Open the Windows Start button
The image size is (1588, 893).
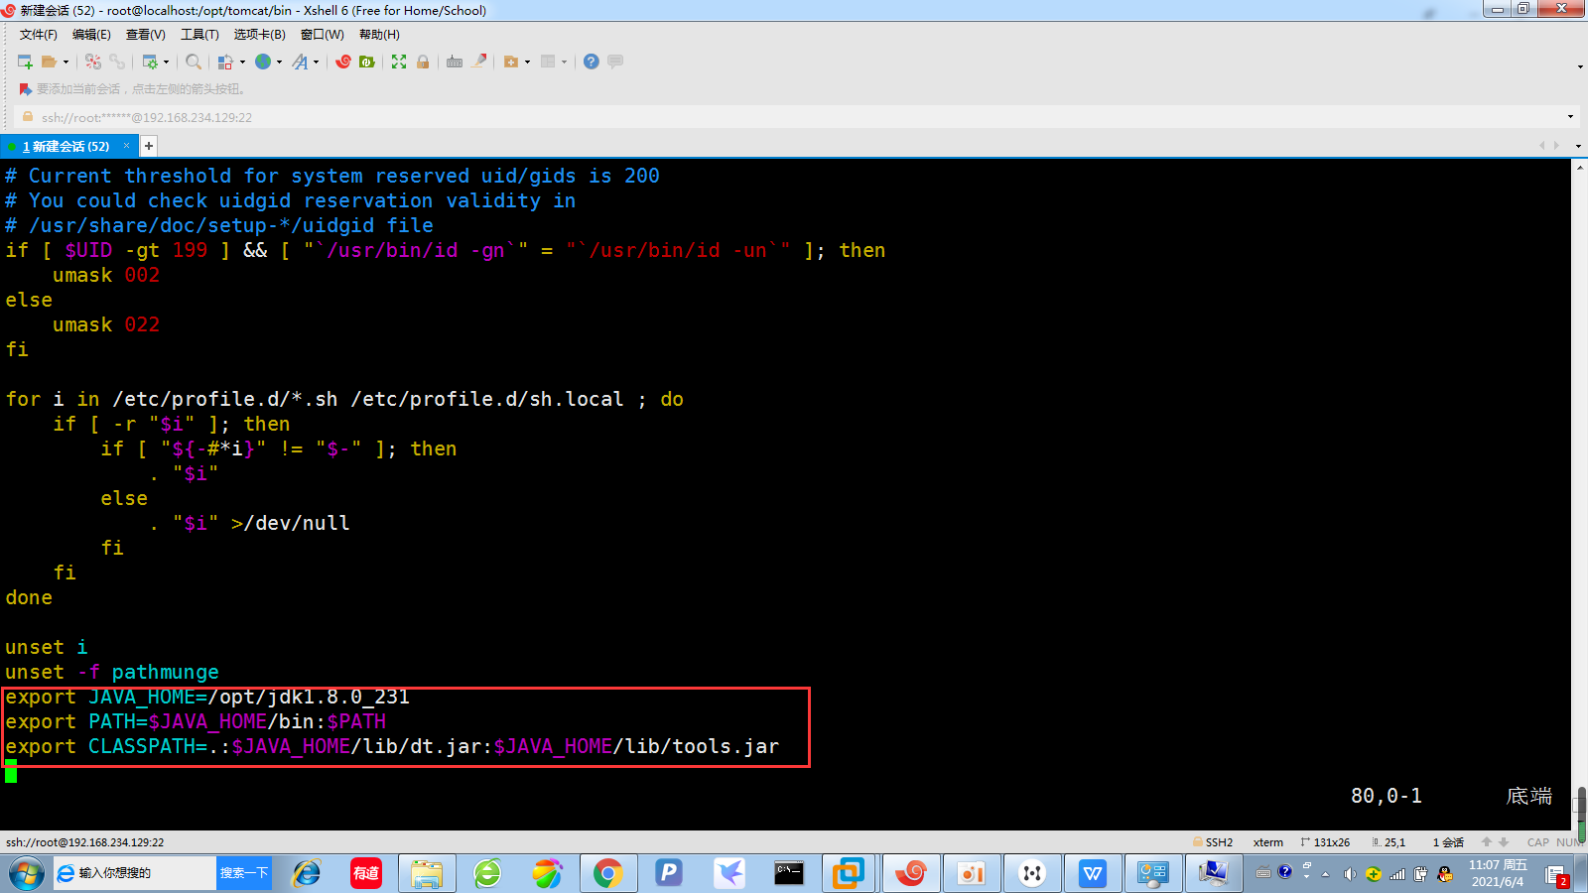tap(27, 873)
